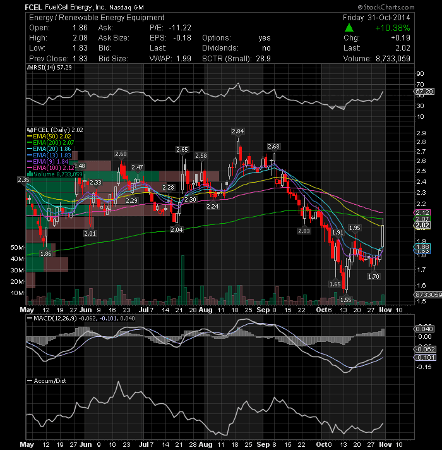Image resolution: width=442 pixels, height=450 pixels.
Task: Click the MACD(12,26,9) panel label
Action: point(55,319)
